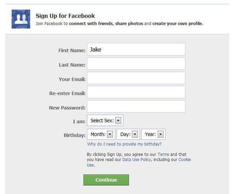Click the arrow icon beside Year
The image size is (235, 194).
(x=160, y=134)
